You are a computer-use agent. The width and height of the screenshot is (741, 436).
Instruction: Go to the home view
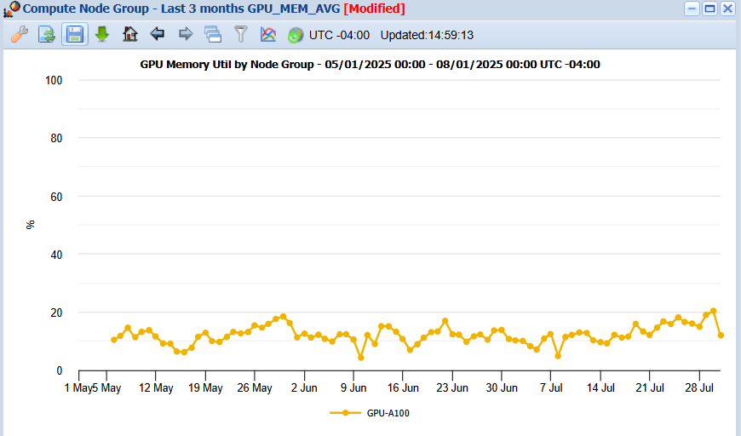click(x=130, y=34)
